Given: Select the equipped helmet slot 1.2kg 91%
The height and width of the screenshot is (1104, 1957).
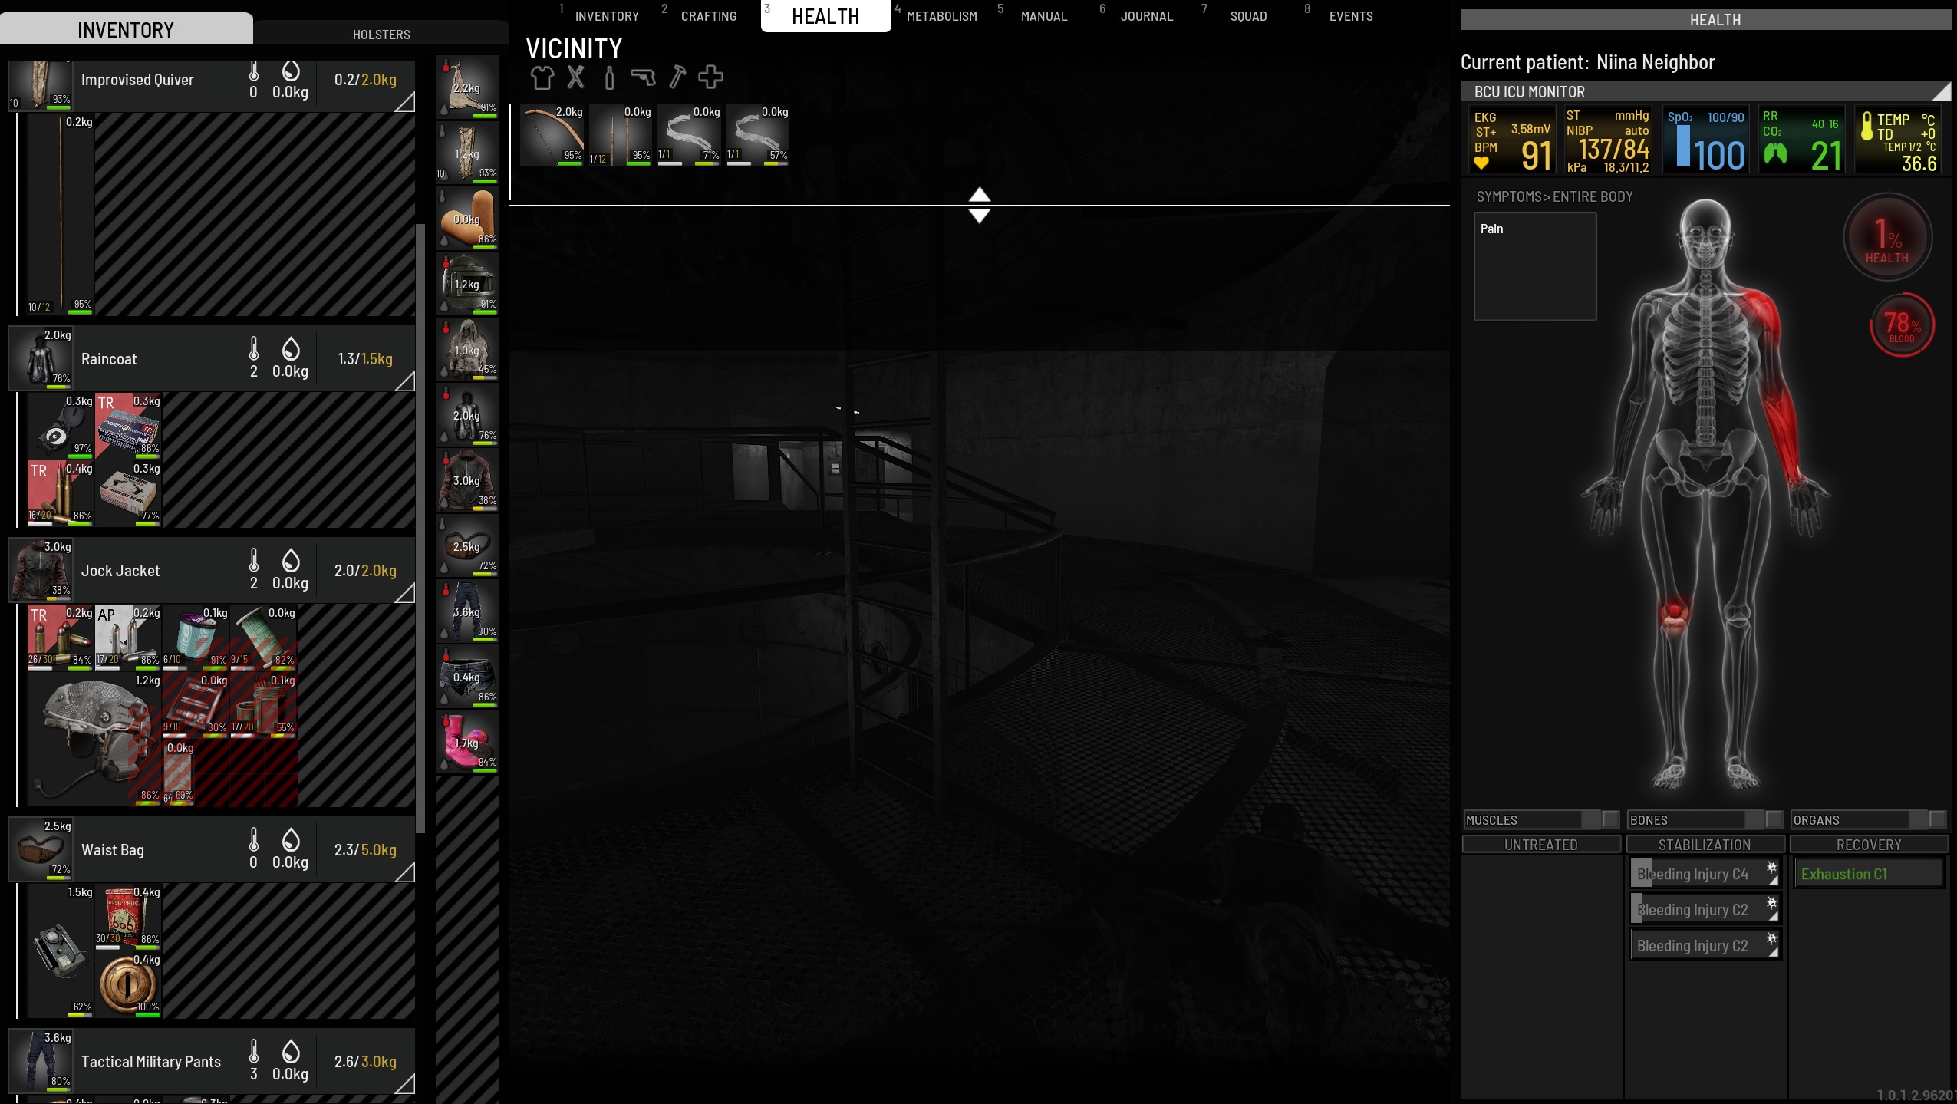Looking at the screenshot, I should click(x=467, y=284).
